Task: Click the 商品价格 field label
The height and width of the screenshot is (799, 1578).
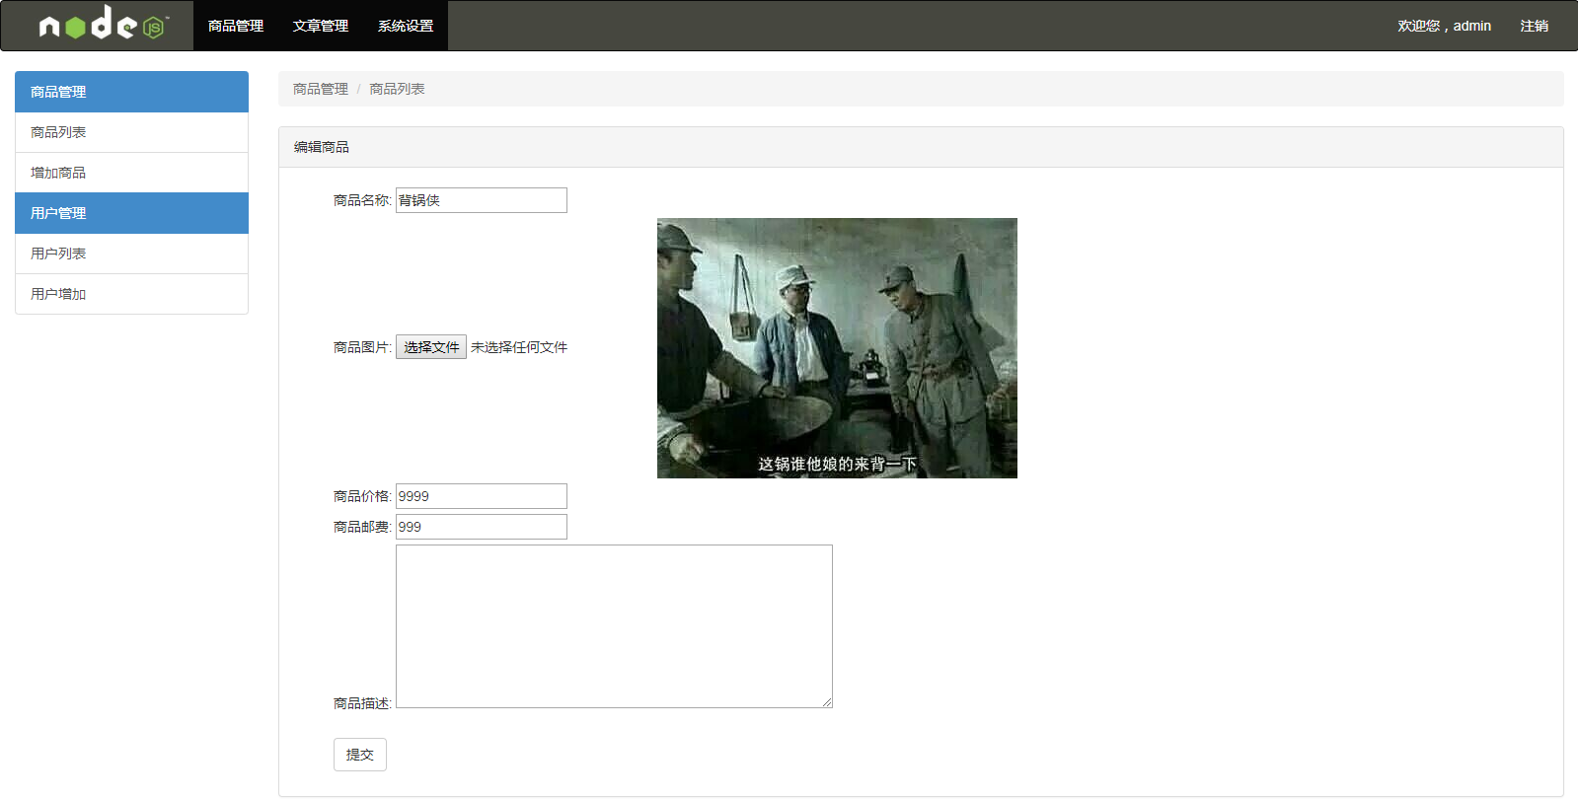Action: (x=362, y=496)
